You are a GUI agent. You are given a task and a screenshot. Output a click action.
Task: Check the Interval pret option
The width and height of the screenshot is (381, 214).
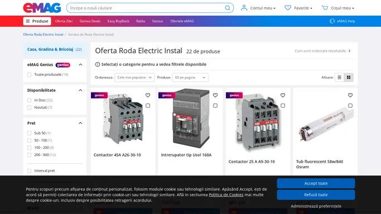pos(30,171)
